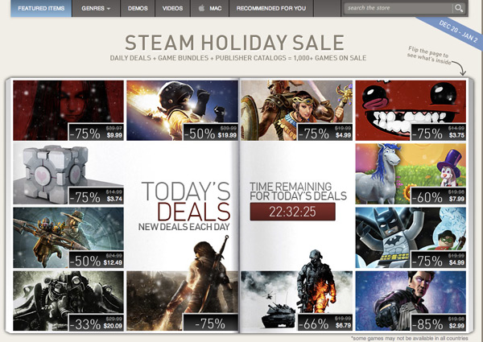
Task: Open the astronaut game deal at $19.99
Action: click(x=183, y=110)
